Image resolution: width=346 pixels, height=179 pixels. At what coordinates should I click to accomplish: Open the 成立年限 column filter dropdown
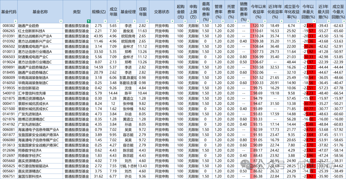point(118,21)
